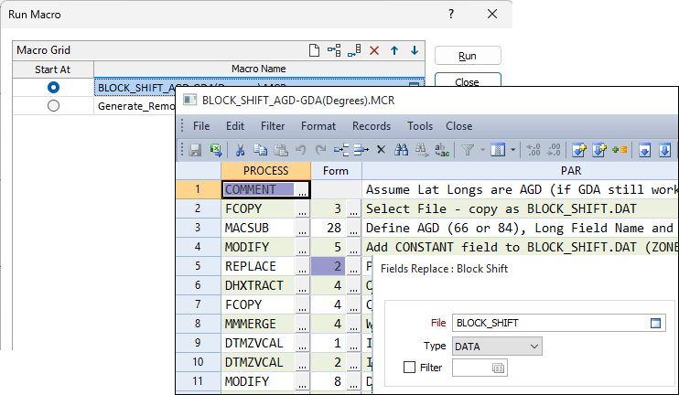Click the Find binoculars icon
The height and width of the screenshot is (395, 679).
[x=402, y=150]
